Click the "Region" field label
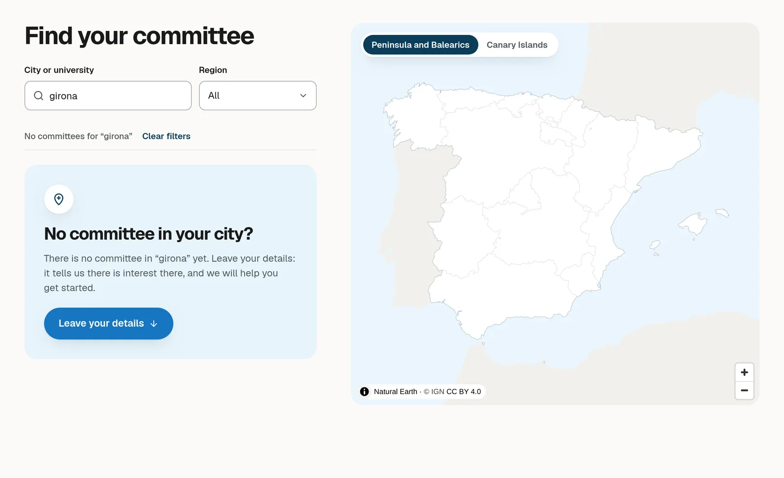The image size is (784, 478). 213,70
